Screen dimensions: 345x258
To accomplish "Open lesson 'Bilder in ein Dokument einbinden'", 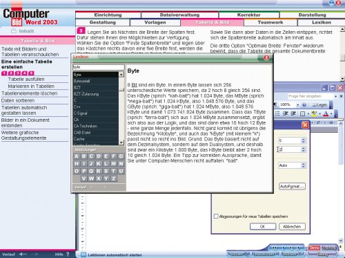I will (x=26, y=122).
